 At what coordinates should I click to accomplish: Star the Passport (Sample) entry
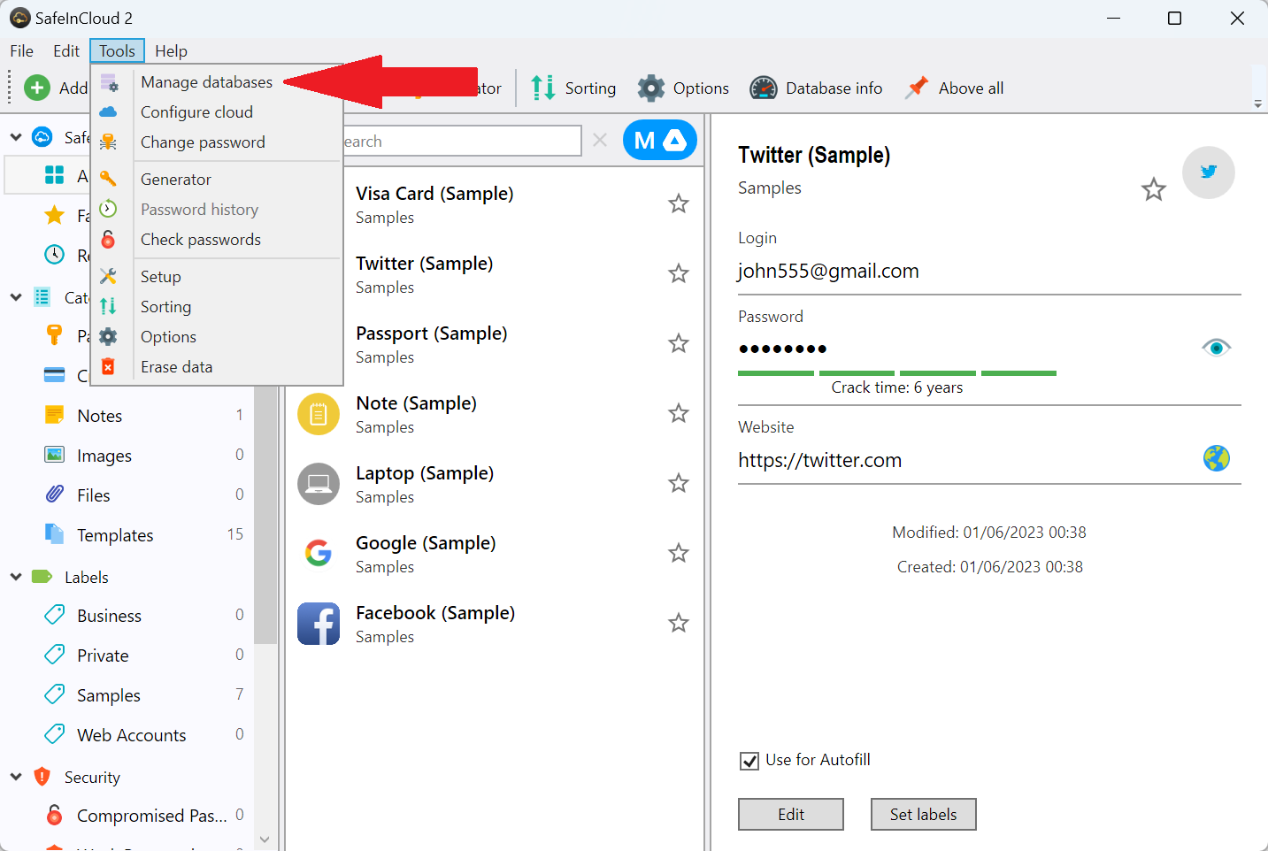679,343
